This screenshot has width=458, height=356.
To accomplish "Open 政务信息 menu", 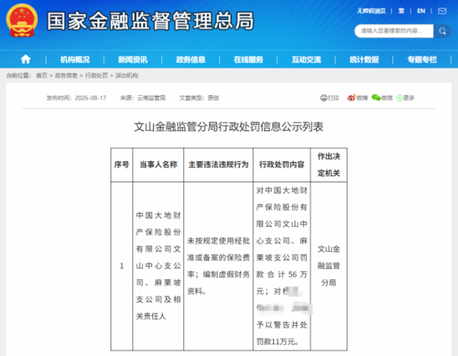I will (x=191, y=60).
